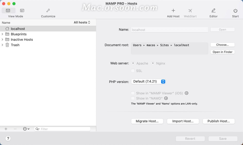This screenshot has height=145, width=243.
Task: Click the Save button
Action: 223,139
